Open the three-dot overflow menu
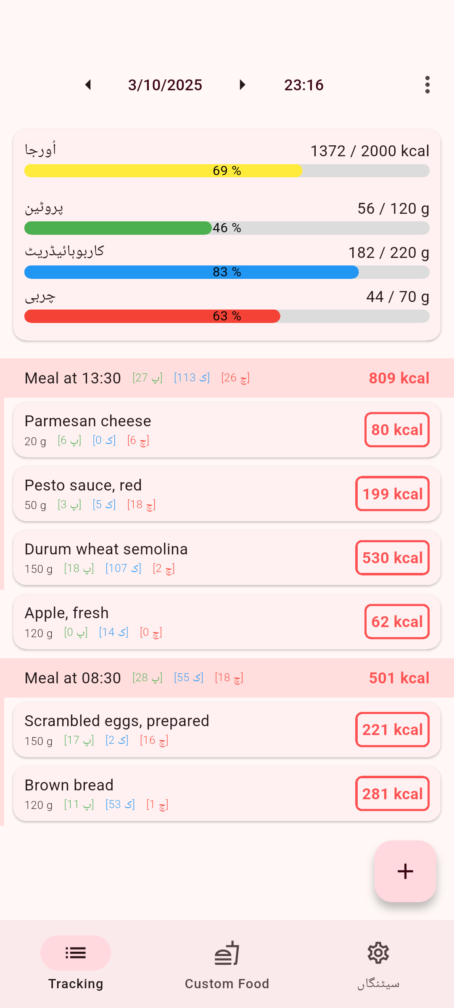Screen dimensions: 454x1008 pos(427,85)
